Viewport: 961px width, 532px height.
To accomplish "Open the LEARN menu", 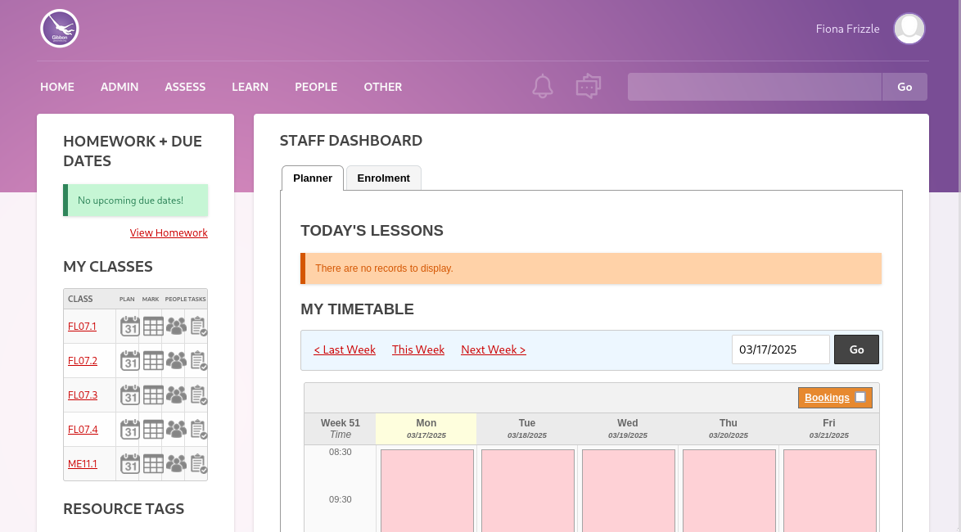I will [x=250, y=87].
